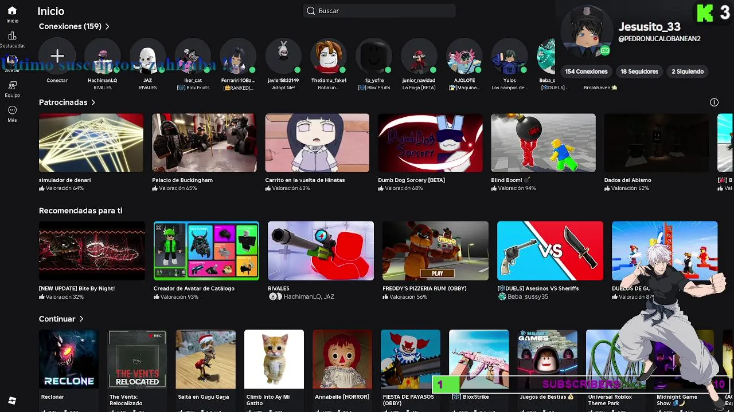The image size is (734, 412).
Task: Expand the Patrocinadas section arrow
Action: [x=93, y=102]
